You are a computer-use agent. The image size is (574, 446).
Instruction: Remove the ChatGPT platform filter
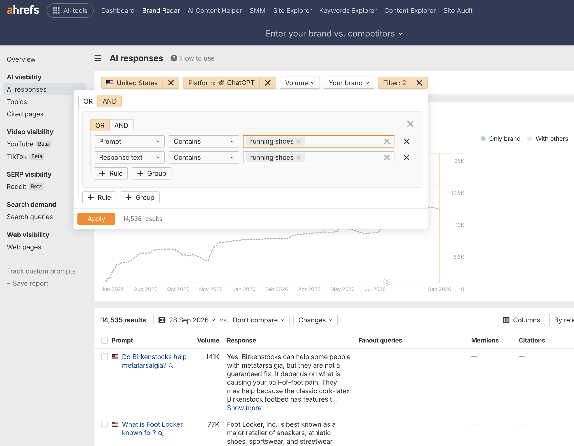(268, 83)
